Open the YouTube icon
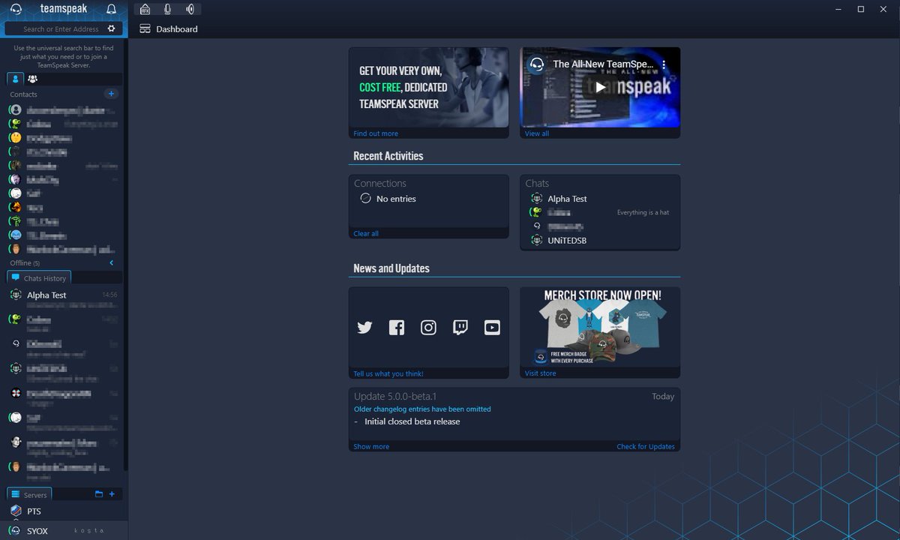Screen dimensions: 900x540 click(x=492, y=327)
